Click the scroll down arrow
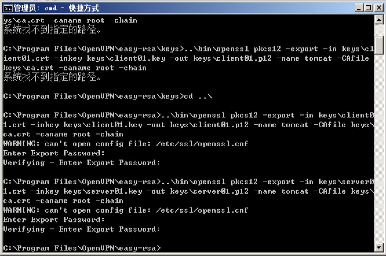Screen dimensions: 386x256 pos(379,247)
